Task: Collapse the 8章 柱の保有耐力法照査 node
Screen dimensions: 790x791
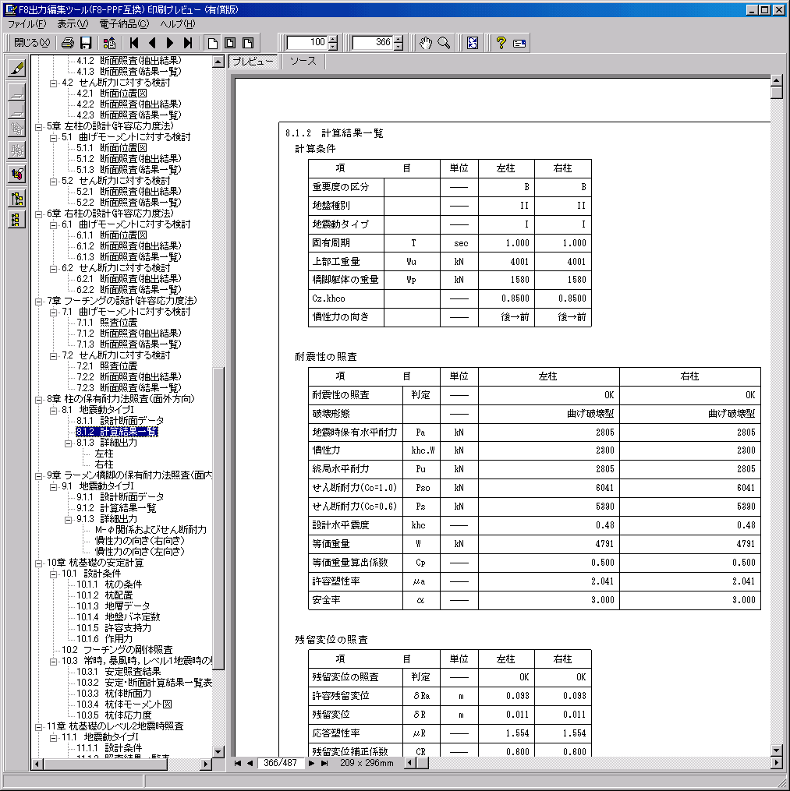Action: pos(38,400)
